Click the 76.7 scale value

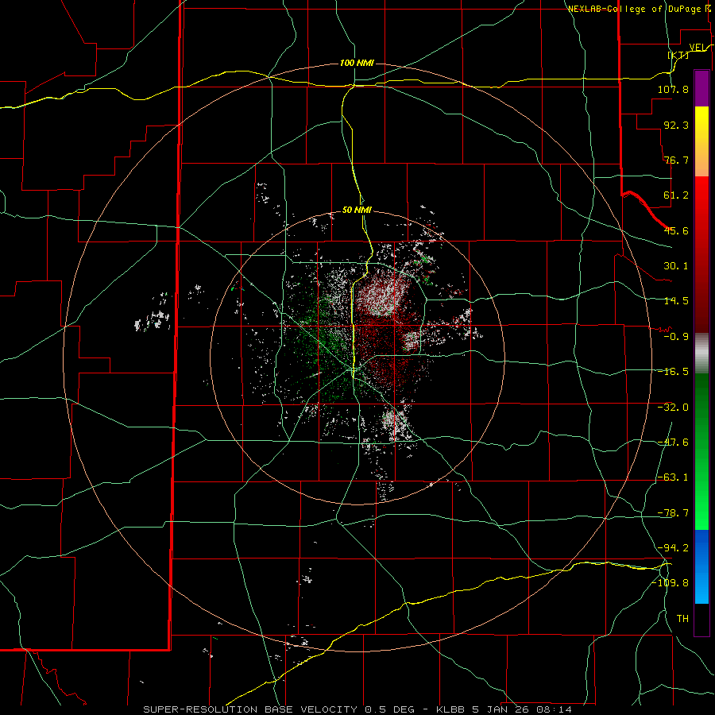pos(676,160)
